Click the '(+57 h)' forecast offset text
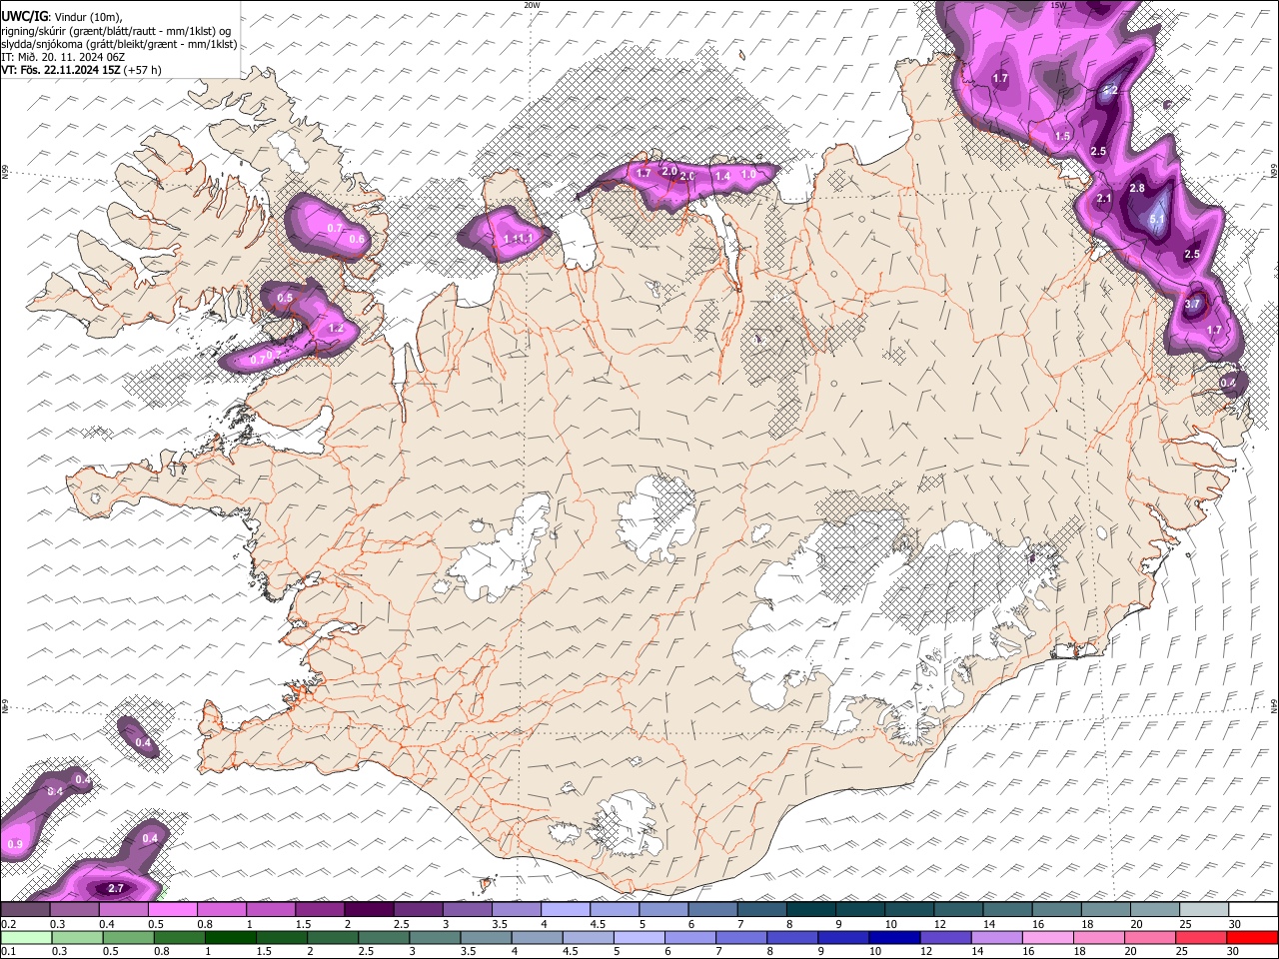Screen dimensions: 1279x959 [x=143, y=70]
